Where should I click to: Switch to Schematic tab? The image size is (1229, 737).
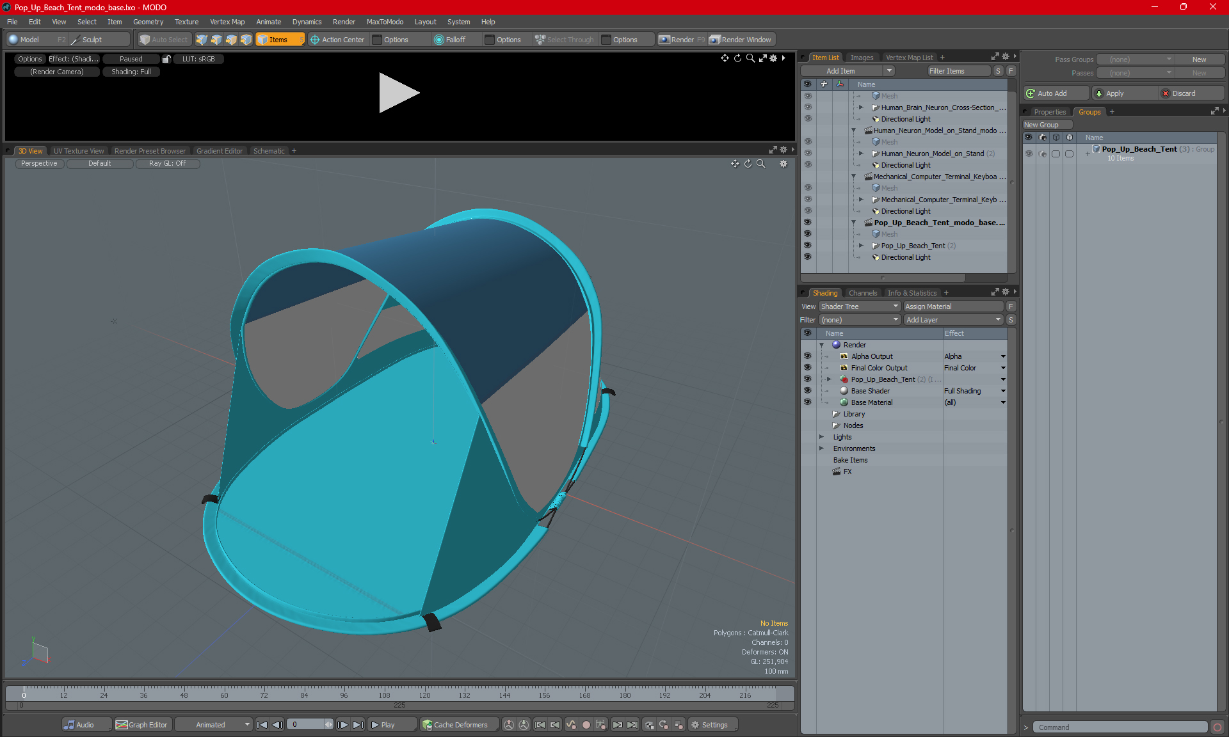(269, 151)
